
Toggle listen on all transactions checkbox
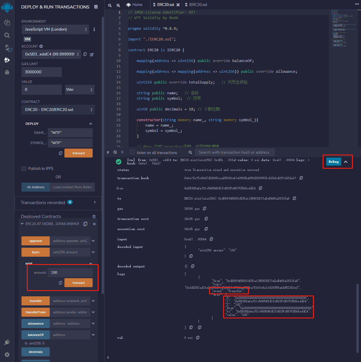click(x=132, y=152)
